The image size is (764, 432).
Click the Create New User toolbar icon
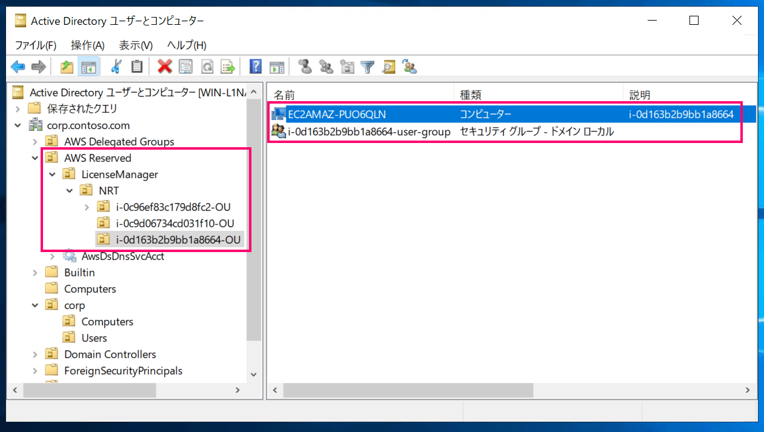(x=305, y=67)
